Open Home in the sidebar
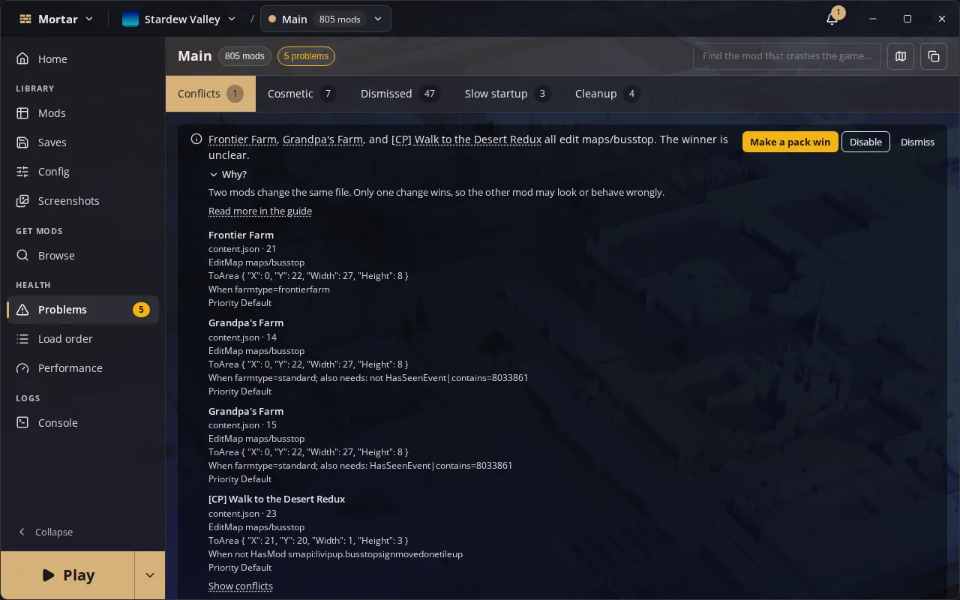This screenshot has height=600, width=960. point(82,58)
